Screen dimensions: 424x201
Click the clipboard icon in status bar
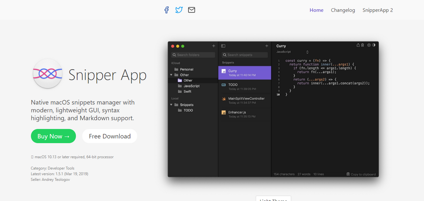[x=348, y=174]
